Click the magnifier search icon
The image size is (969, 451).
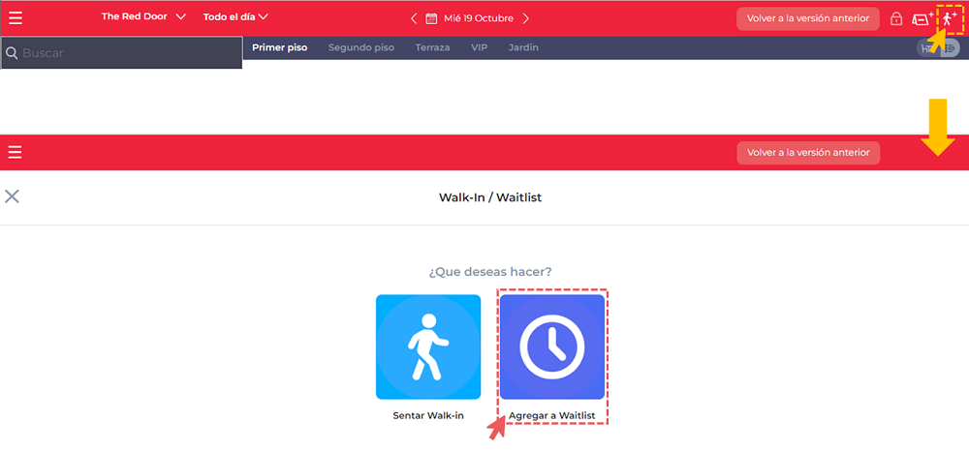(11, 53)
